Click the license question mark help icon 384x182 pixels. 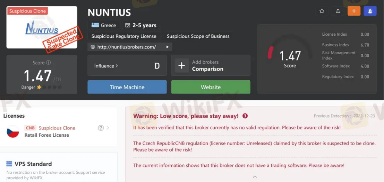coord(101,128)
